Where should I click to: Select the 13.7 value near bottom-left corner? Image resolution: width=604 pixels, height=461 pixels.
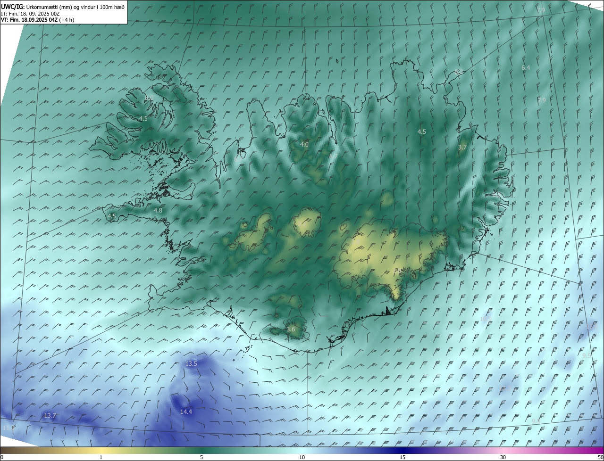[50, 415]
